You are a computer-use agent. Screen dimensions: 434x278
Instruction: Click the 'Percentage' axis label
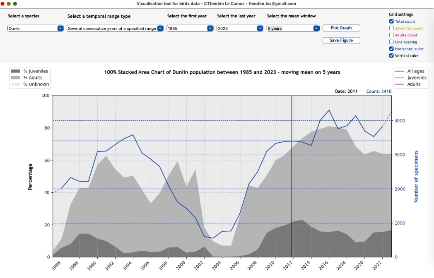click(x=30, y=177)
